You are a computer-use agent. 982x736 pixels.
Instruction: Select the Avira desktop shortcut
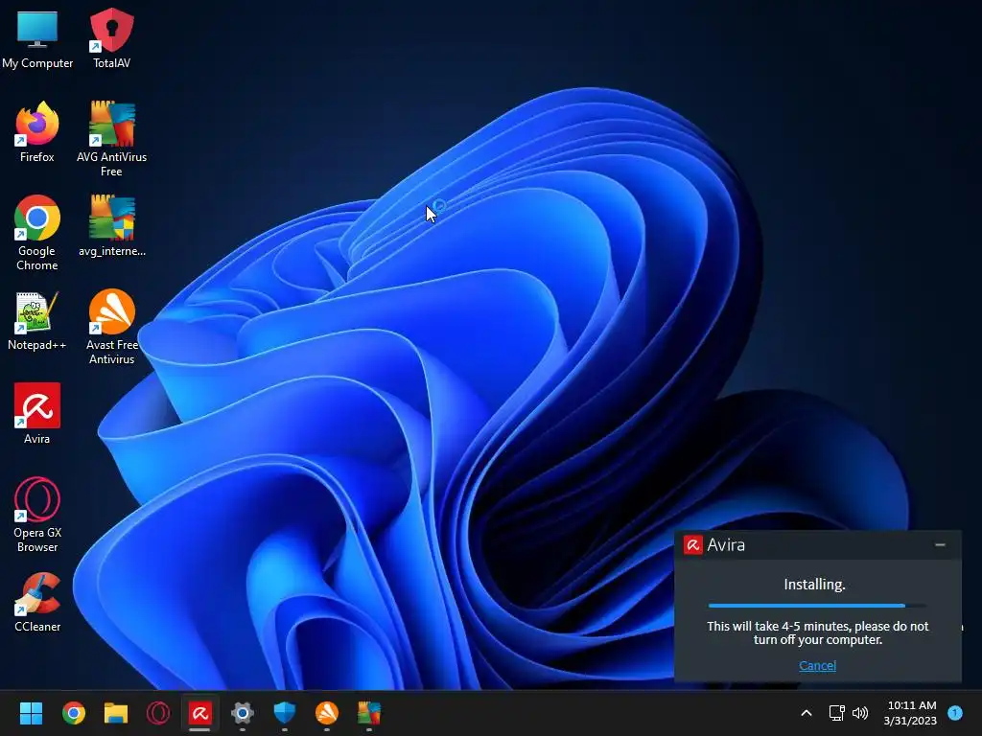[x=37, y=414]
